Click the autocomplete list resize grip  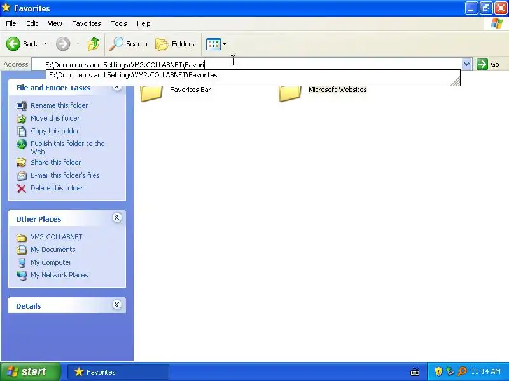[456, 82]
